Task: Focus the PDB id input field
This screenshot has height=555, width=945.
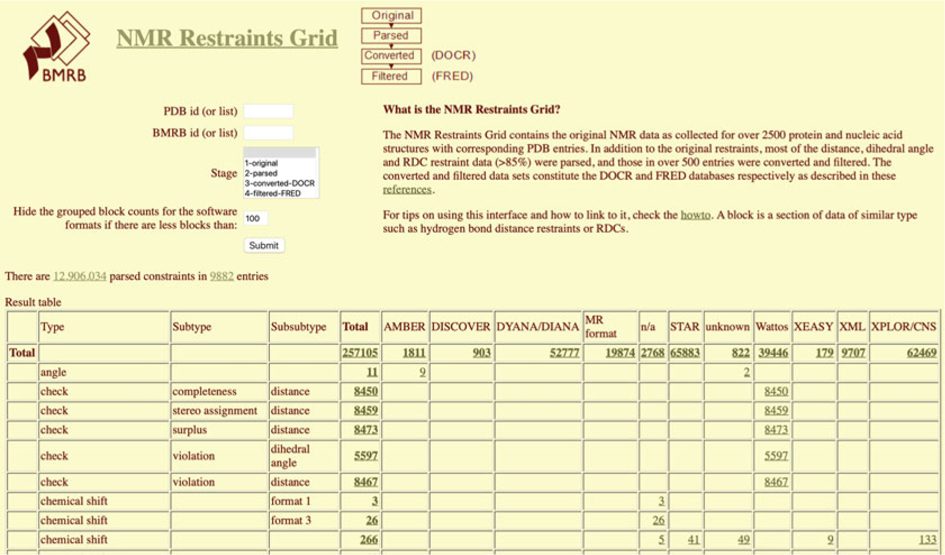Action: (268, 111)
